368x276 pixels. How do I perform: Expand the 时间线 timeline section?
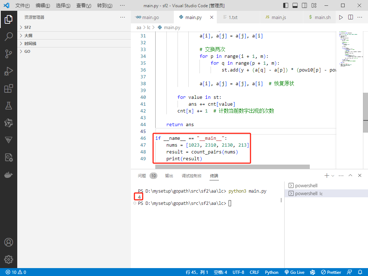74,43
